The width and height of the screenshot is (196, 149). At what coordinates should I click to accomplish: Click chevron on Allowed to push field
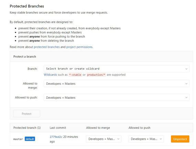point(186,98)
